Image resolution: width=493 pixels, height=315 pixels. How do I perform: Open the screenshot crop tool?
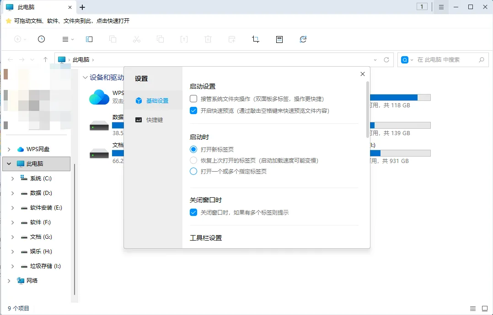[255, 39]
